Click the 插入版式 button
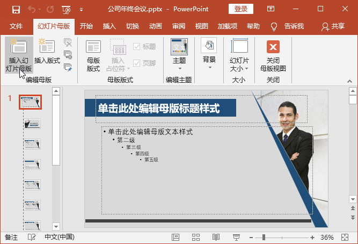 pyautogui.click(x=47, y=52)
